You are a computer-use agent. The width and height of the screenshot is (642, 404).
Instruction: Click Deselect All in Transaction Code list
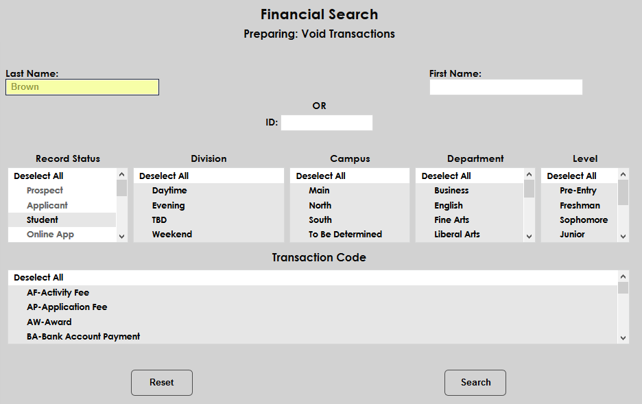[38, 278]
